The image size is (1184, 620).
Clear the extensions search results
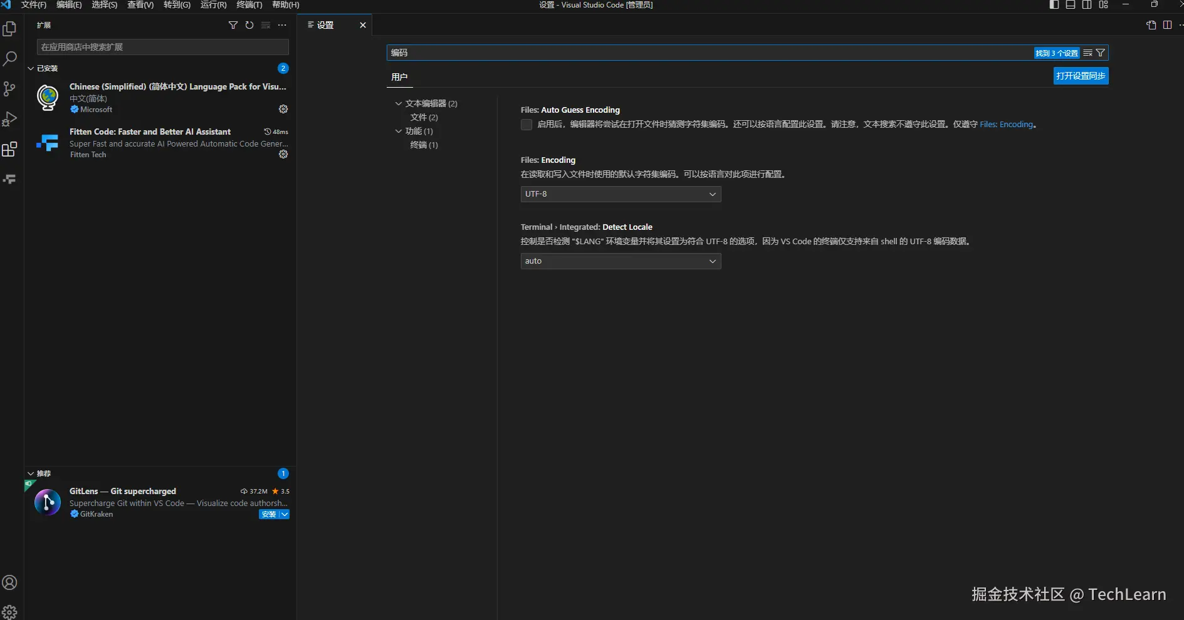(x=266, y=25)
